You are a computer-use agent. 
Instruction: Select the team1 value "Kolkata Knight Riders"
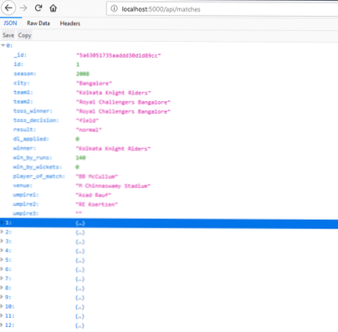coord(114,93)
